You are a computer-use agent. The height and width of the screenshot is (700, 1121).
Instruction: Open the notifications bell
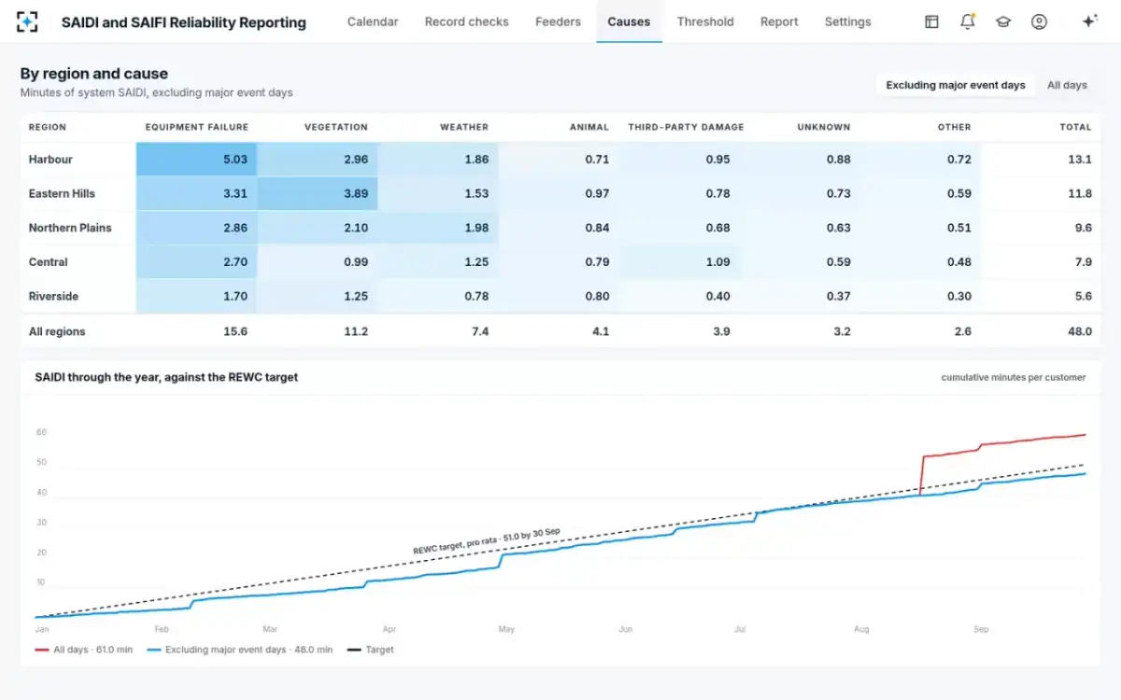click(x=968, y=21)
